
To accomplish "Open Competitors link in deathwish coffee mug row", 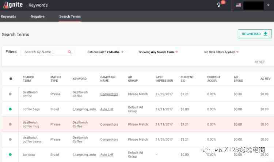I will pos(109,124).
